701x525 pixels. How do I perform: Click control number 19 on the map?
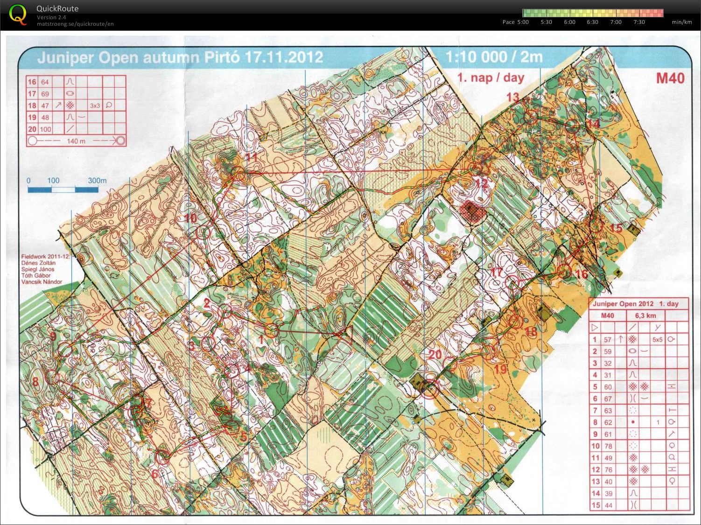(x=500, y=369)
